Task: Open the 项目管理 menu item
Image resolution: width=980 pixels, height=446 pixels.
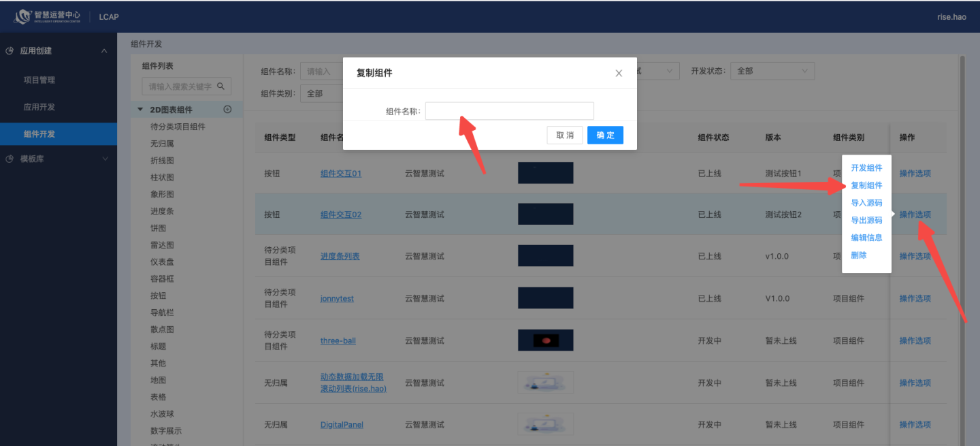Action: pos(39,80)
